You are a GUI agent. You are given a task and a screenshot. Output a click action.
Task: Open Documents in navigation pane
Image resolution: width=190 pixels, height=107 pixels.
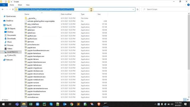[10, 35]
